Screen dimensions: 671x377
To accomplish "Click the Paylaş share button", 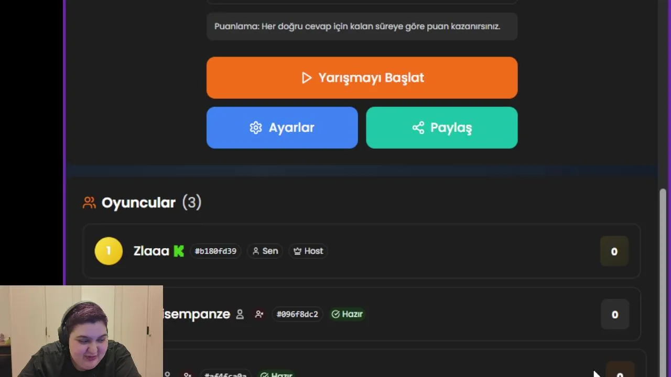I will tap(441, 128).
